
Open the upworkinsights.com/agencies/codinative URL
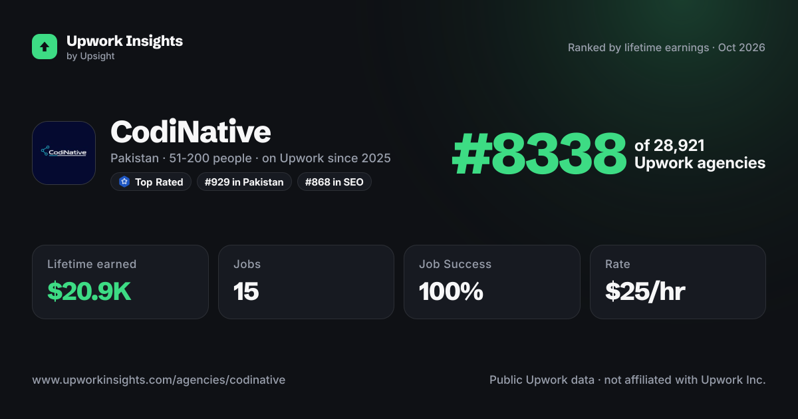(159, 380)
